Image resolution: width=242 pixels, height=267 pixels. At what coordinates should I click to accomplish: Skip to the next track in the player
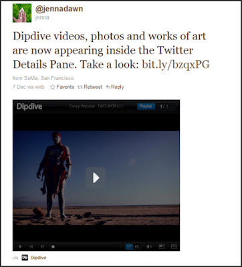click(x=42, y=246)
